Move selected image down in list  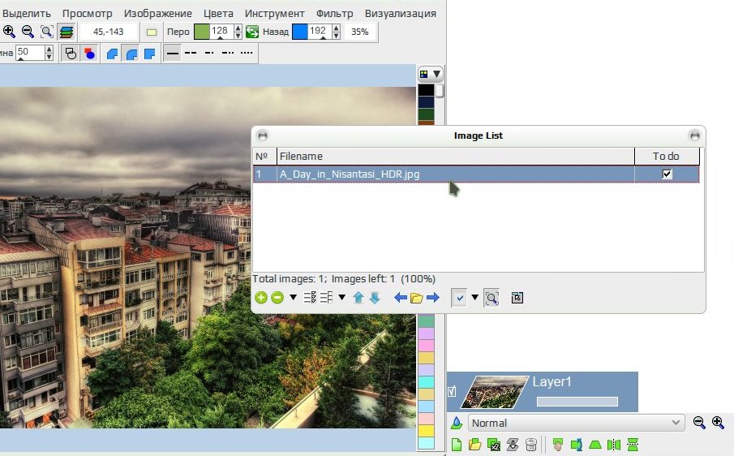375,298
